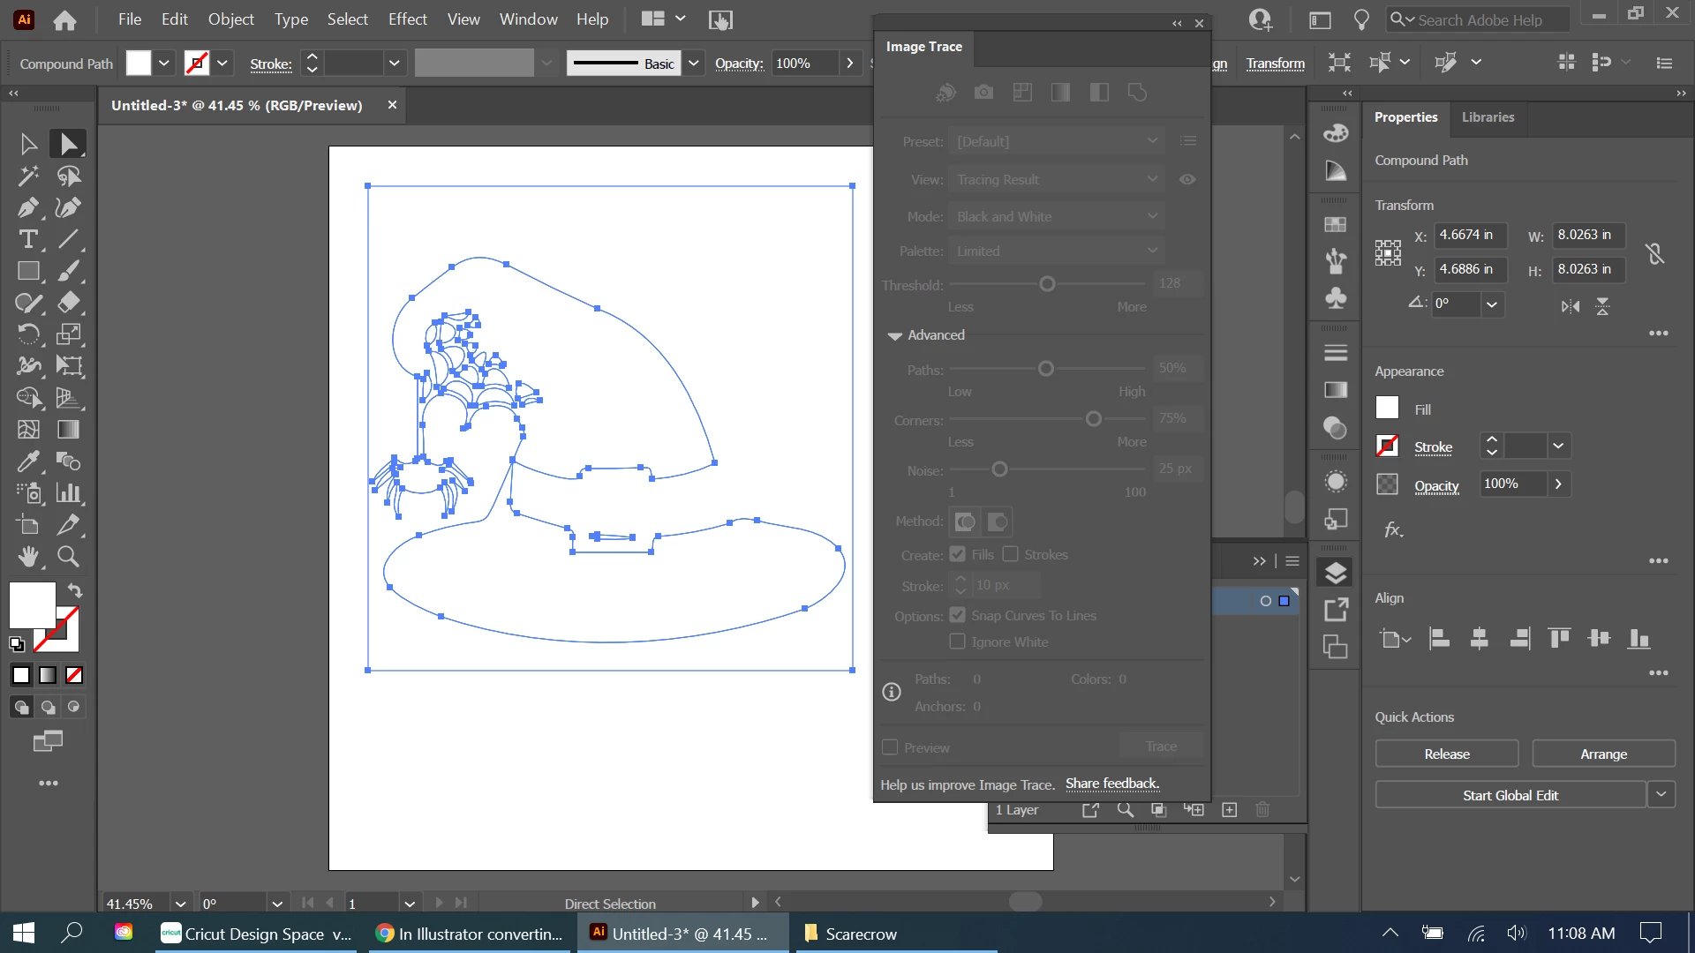This screenshot has width=1695, height=953.
Task: Activate the Hand tool
Action: point(27,557)
